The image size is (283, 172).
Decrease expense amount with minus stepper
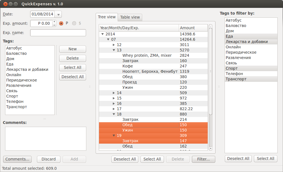click(x=54, y=25)
